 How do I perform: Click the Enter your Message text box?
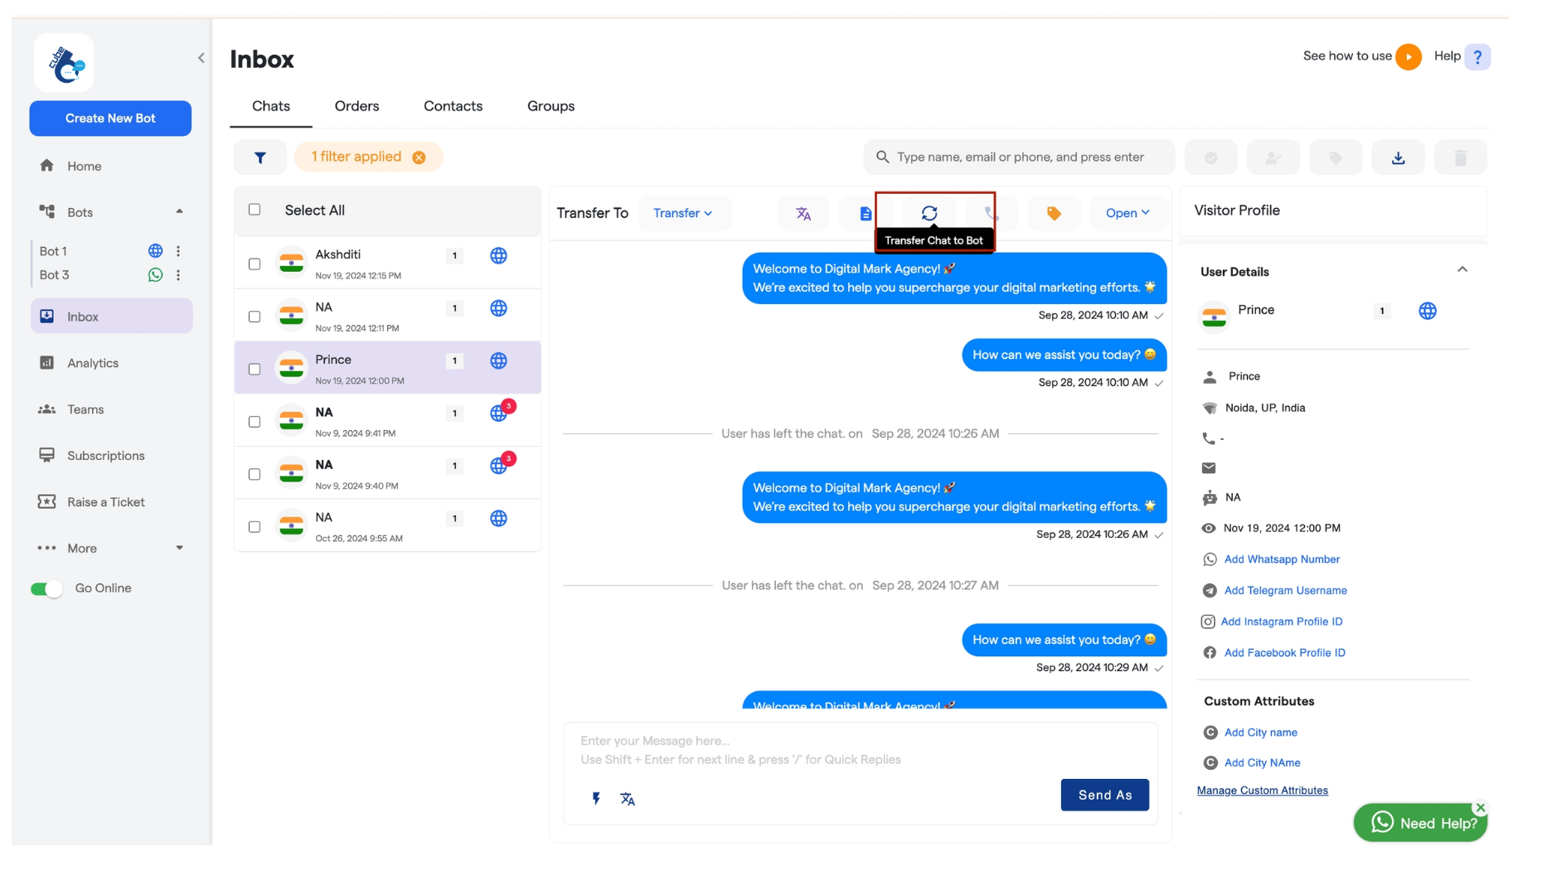[x=861, y=751]
